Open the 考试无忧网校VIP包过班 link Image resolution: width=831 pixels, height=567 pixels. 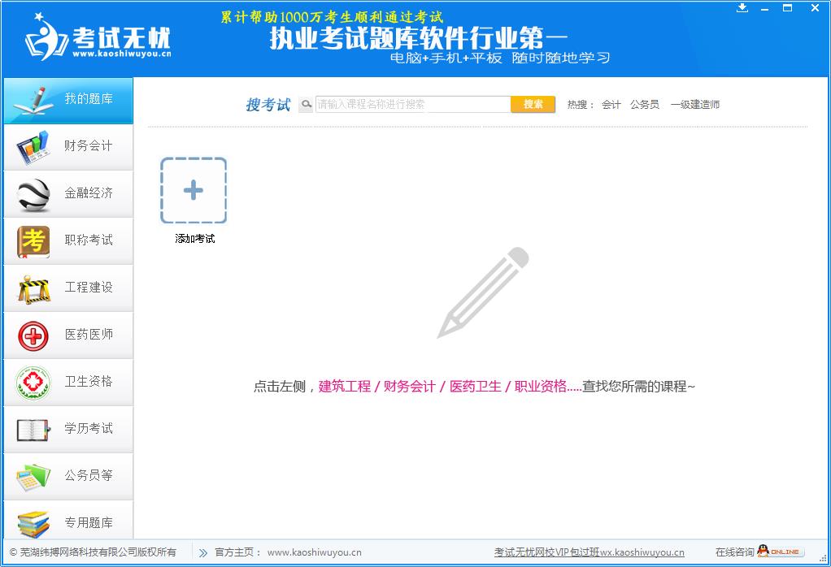click(590, 552)
